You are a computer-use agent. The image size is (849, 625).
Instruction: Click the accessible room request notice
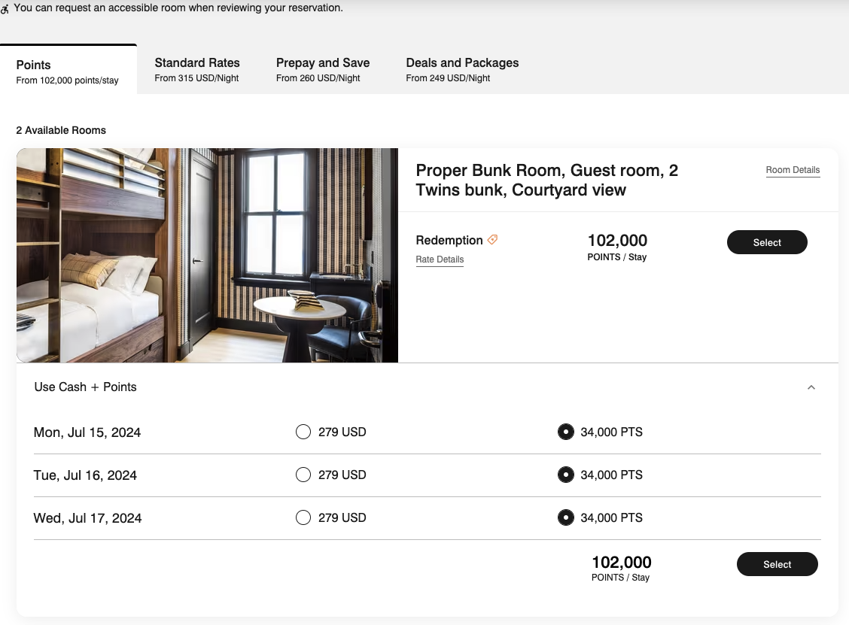point(178,8)
